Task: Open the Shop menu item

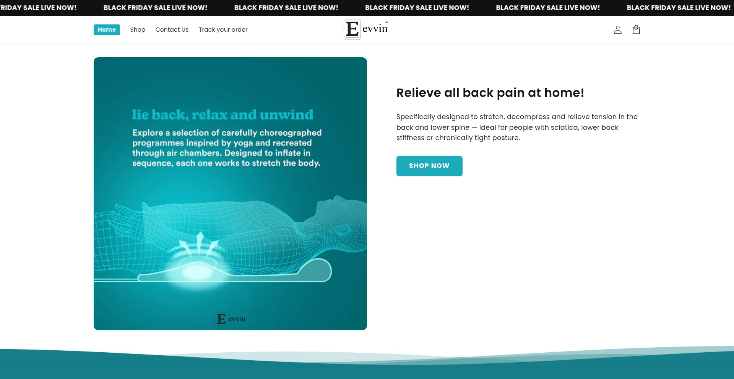Action: 138,30
